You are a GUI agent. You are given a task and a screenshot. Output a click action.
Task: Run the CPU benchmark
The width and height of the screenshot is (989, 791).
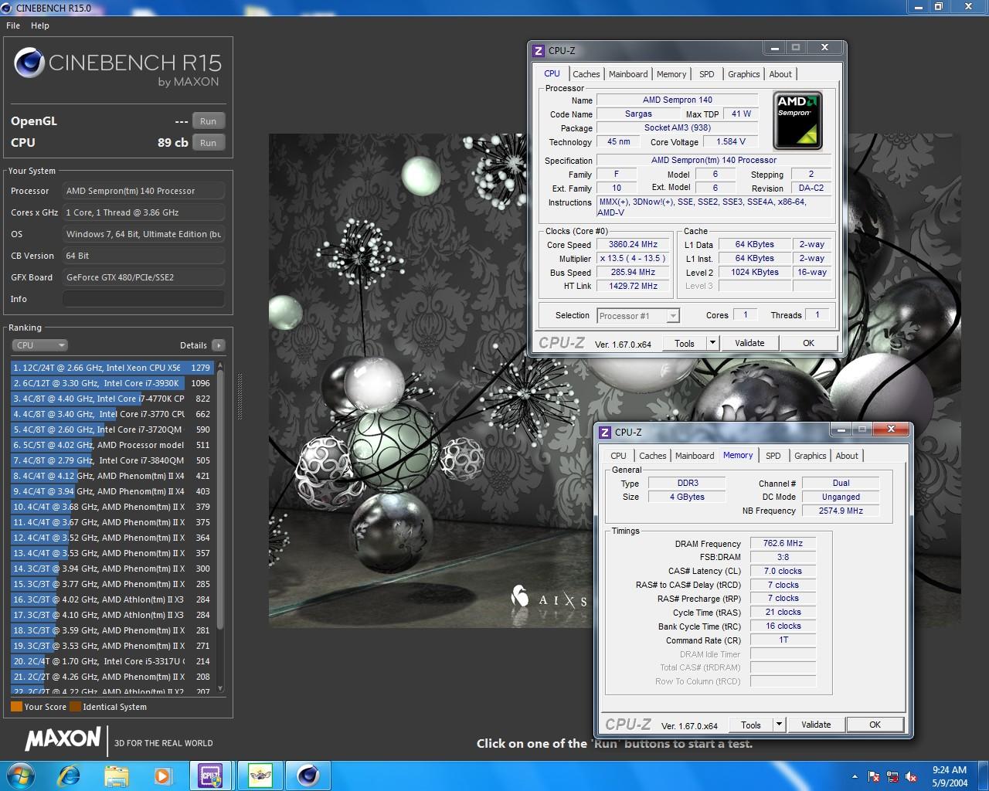tap(209, 143)
